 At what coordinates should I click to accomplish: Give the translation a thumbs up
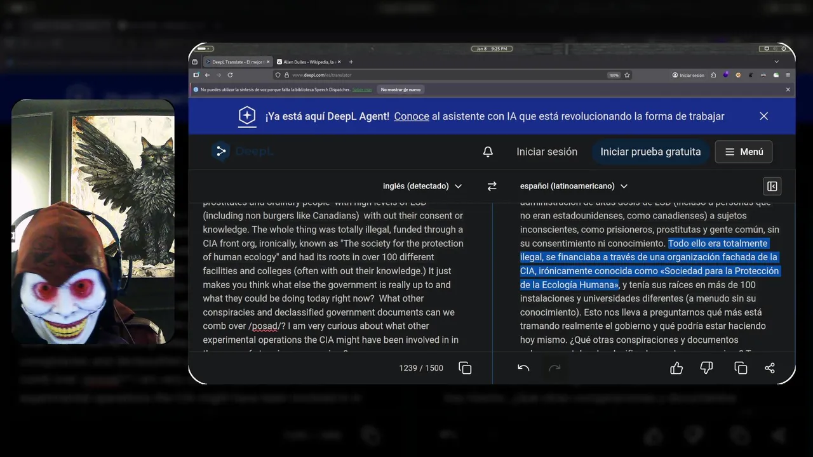(676, 368)
